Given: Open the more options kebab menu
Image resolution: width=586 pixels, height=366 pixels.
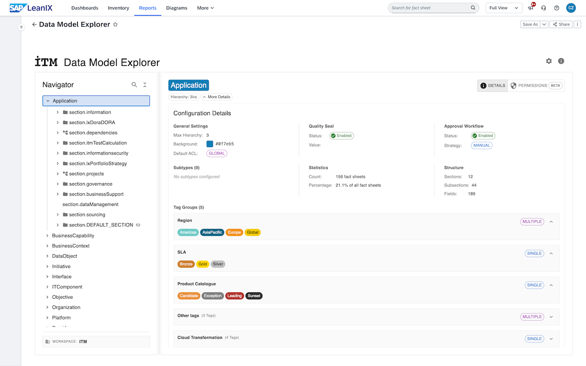Looking at the screenshot, I should (x=578, y=24).
